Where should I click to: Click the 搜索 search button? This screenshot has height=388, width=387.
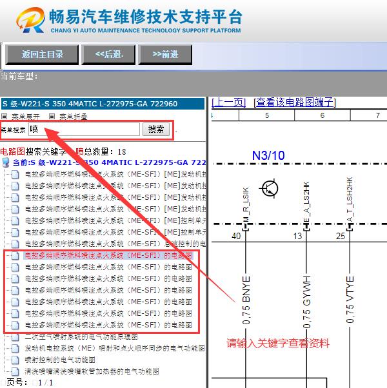tap(156, 129)
